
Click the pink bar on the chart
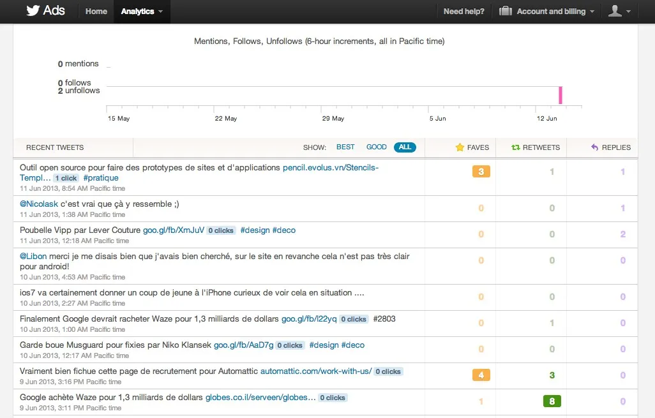[561, 95]
